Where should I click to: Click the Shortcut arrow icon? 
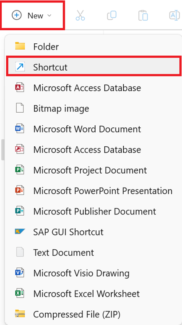coord(20,67)
